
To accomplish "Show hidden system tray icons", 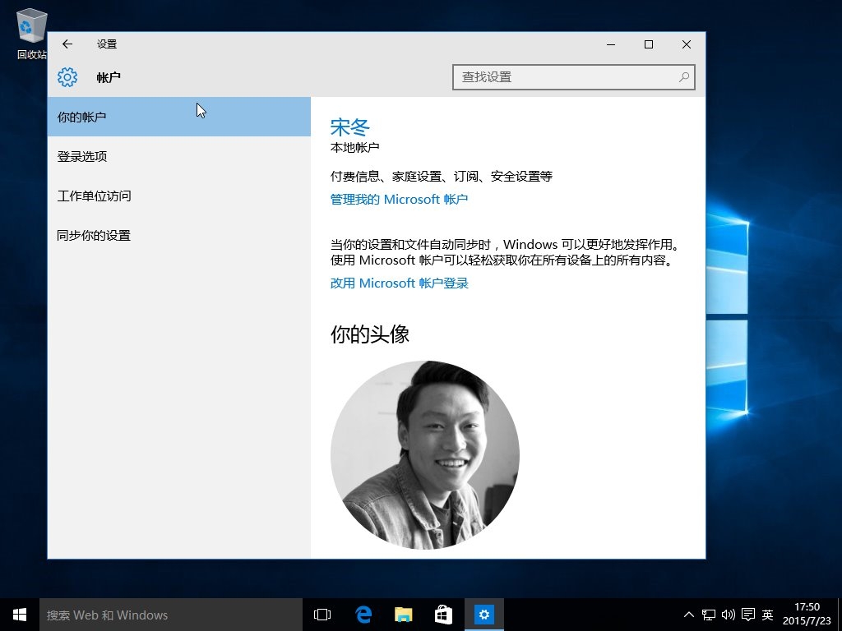I will [x=689, y=615].
